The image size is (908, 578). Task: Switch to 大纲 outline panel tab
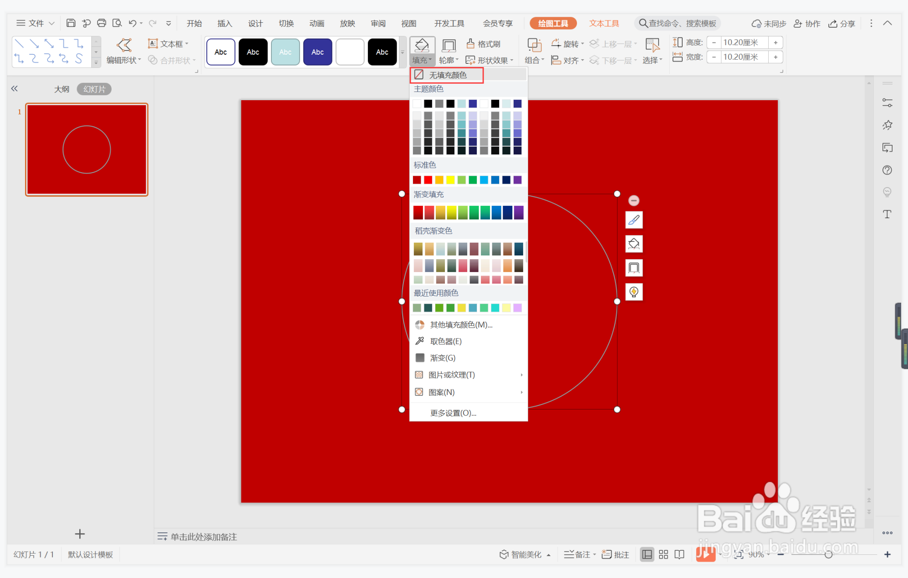pyautogui.click(x=61, y=89)
